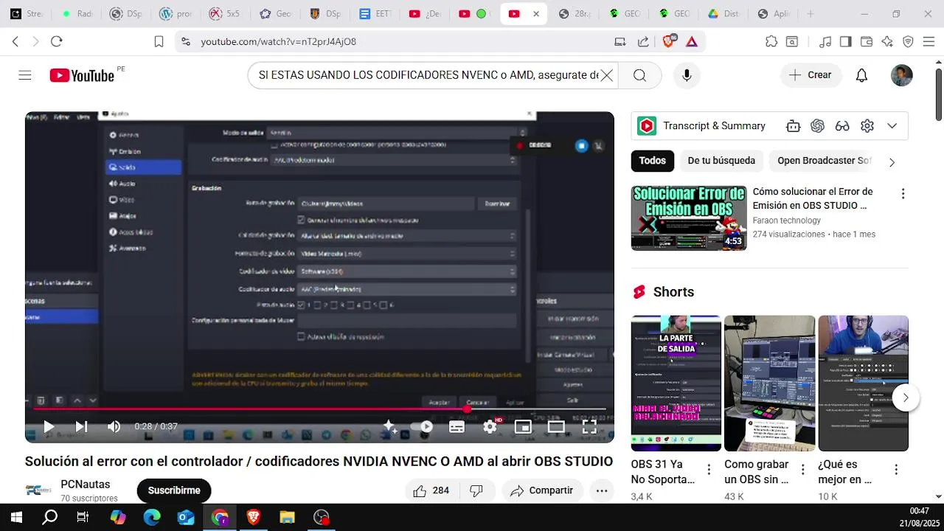The width and height of the screenshot is (944, 531).
Task: Open the browser extensions puzzle icon
Action: coord(771,42)
